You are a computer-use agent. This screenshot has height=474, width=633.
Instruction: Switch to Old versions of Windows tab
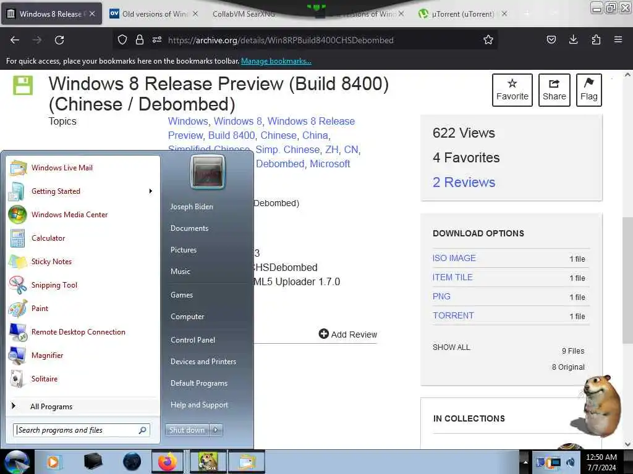click(x=153, y=14)
